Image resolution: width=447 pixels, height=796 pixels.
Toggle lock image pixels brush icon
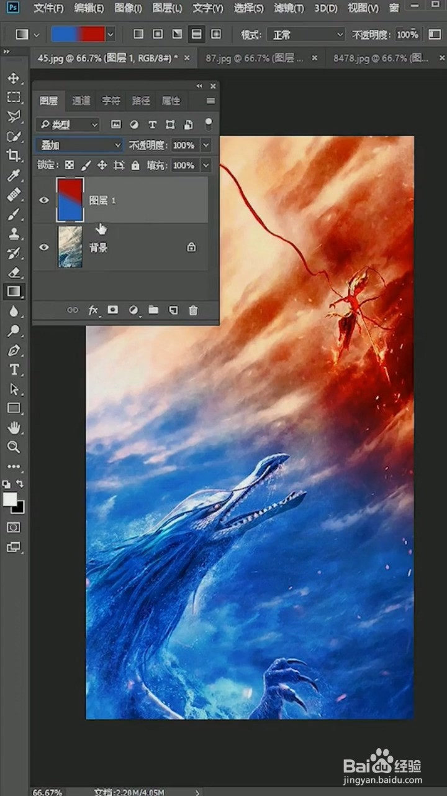[86, 165]
